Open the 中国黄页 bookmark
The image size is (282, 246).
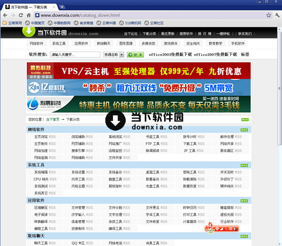click(x=35, y=23)
